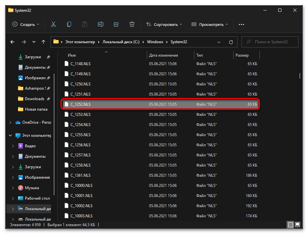Open the Сортировать dropdown
This screenshot has width=308, height=234.
pyautogui.click(x=164, y=24)
